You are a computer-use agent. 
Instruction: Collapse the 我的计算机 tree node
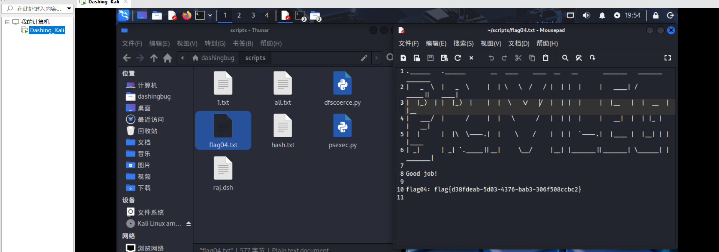pos(7,22)
